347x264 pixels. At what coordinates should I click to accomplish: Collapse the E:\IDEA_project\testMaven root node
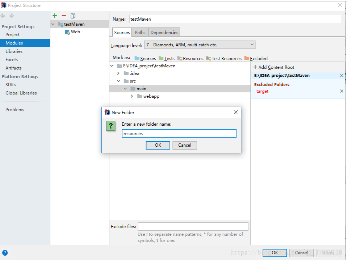click(x=112, y=66)
